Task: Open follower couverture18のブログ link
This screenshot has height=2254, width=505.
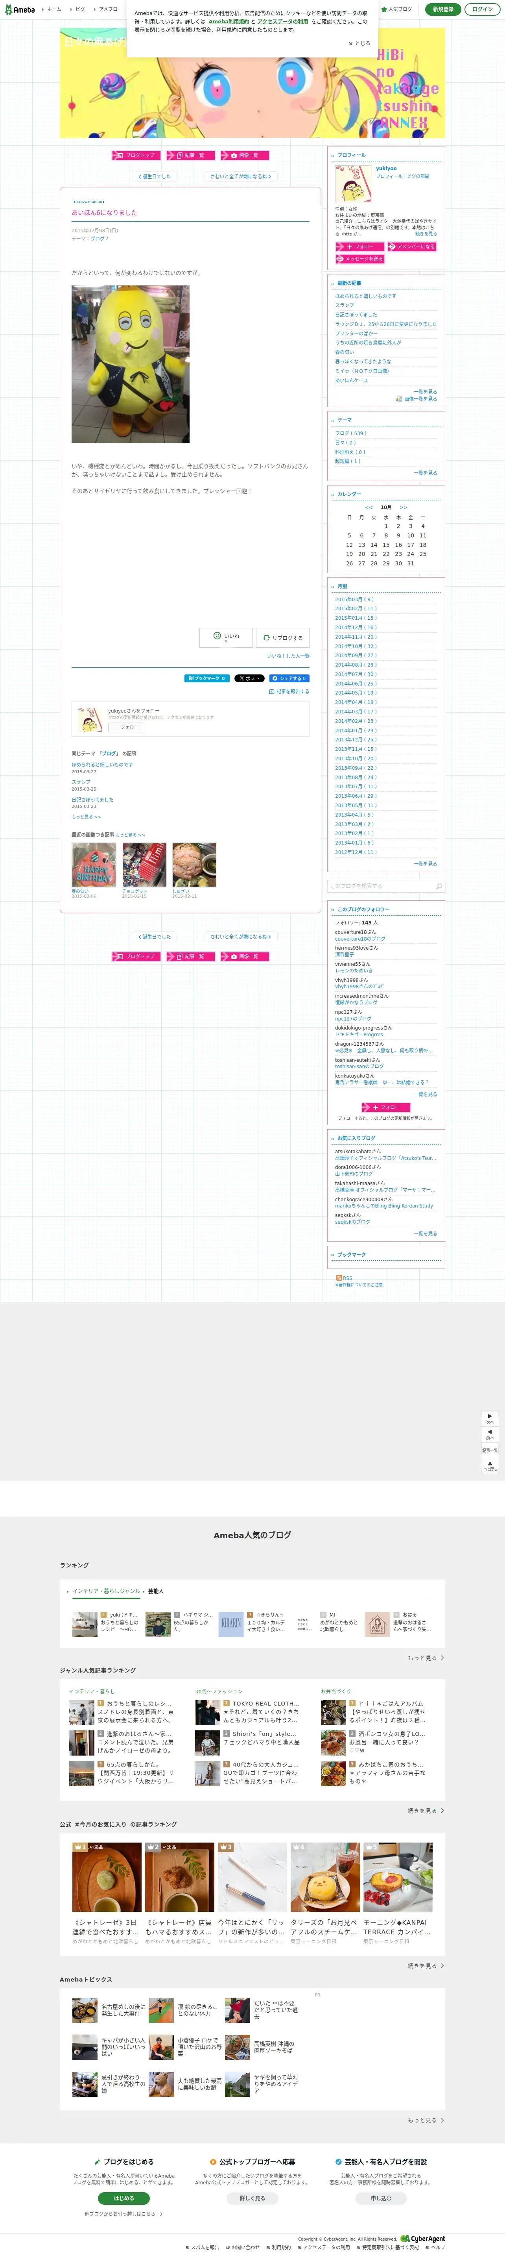Action: [360, 939]
